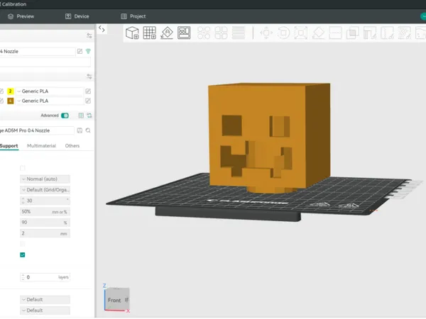Open filament 2 Generic PLA dropdown
The height and width of the screenshot is (319, 426).
tap(50, 91)
